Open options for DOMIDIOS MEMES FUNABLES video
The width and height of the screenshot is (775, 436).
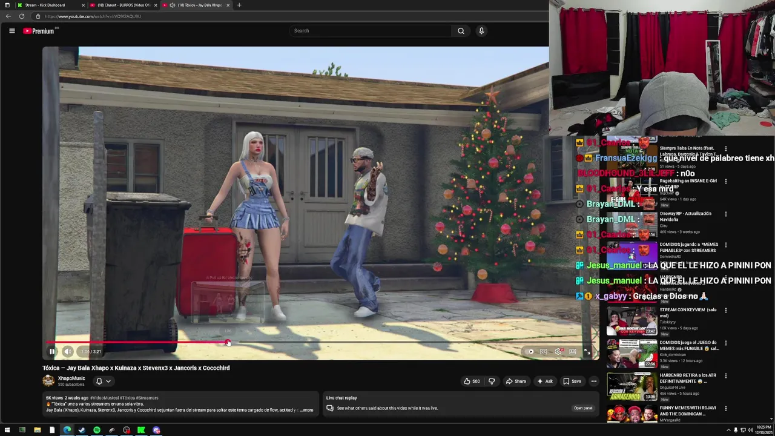pyautogui.click(x=726, y=245)
